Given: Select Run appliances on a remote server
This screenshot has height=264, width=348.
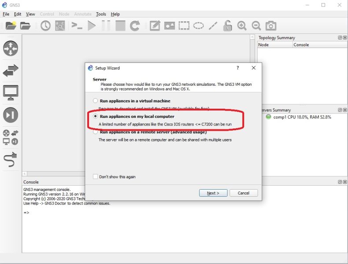Looking at the screenshot, I should point(95,132).
